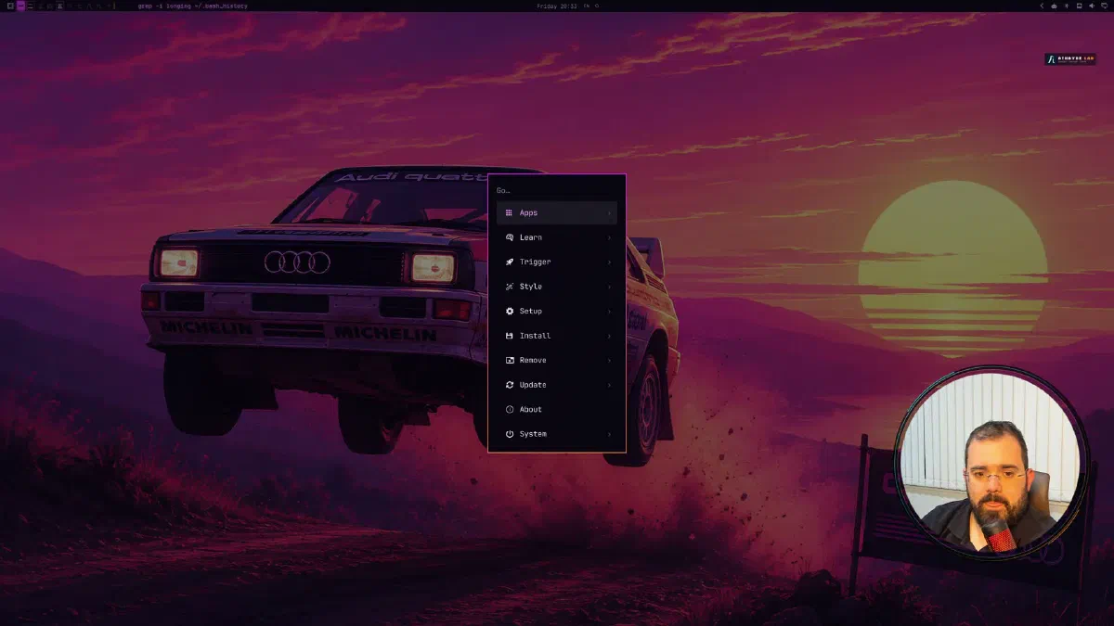Expand the Setup submenu chevron
This screenshot has width=1114, height=626.
tap(609, 312)
